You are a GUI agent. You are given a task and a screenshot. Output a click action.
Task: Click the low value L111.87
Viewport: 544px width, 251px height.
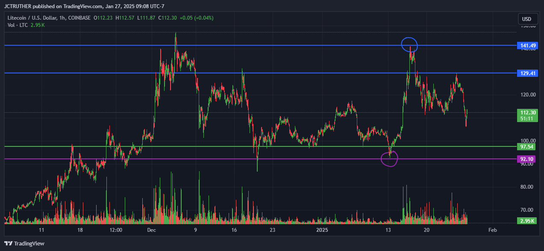coord(147,18)
